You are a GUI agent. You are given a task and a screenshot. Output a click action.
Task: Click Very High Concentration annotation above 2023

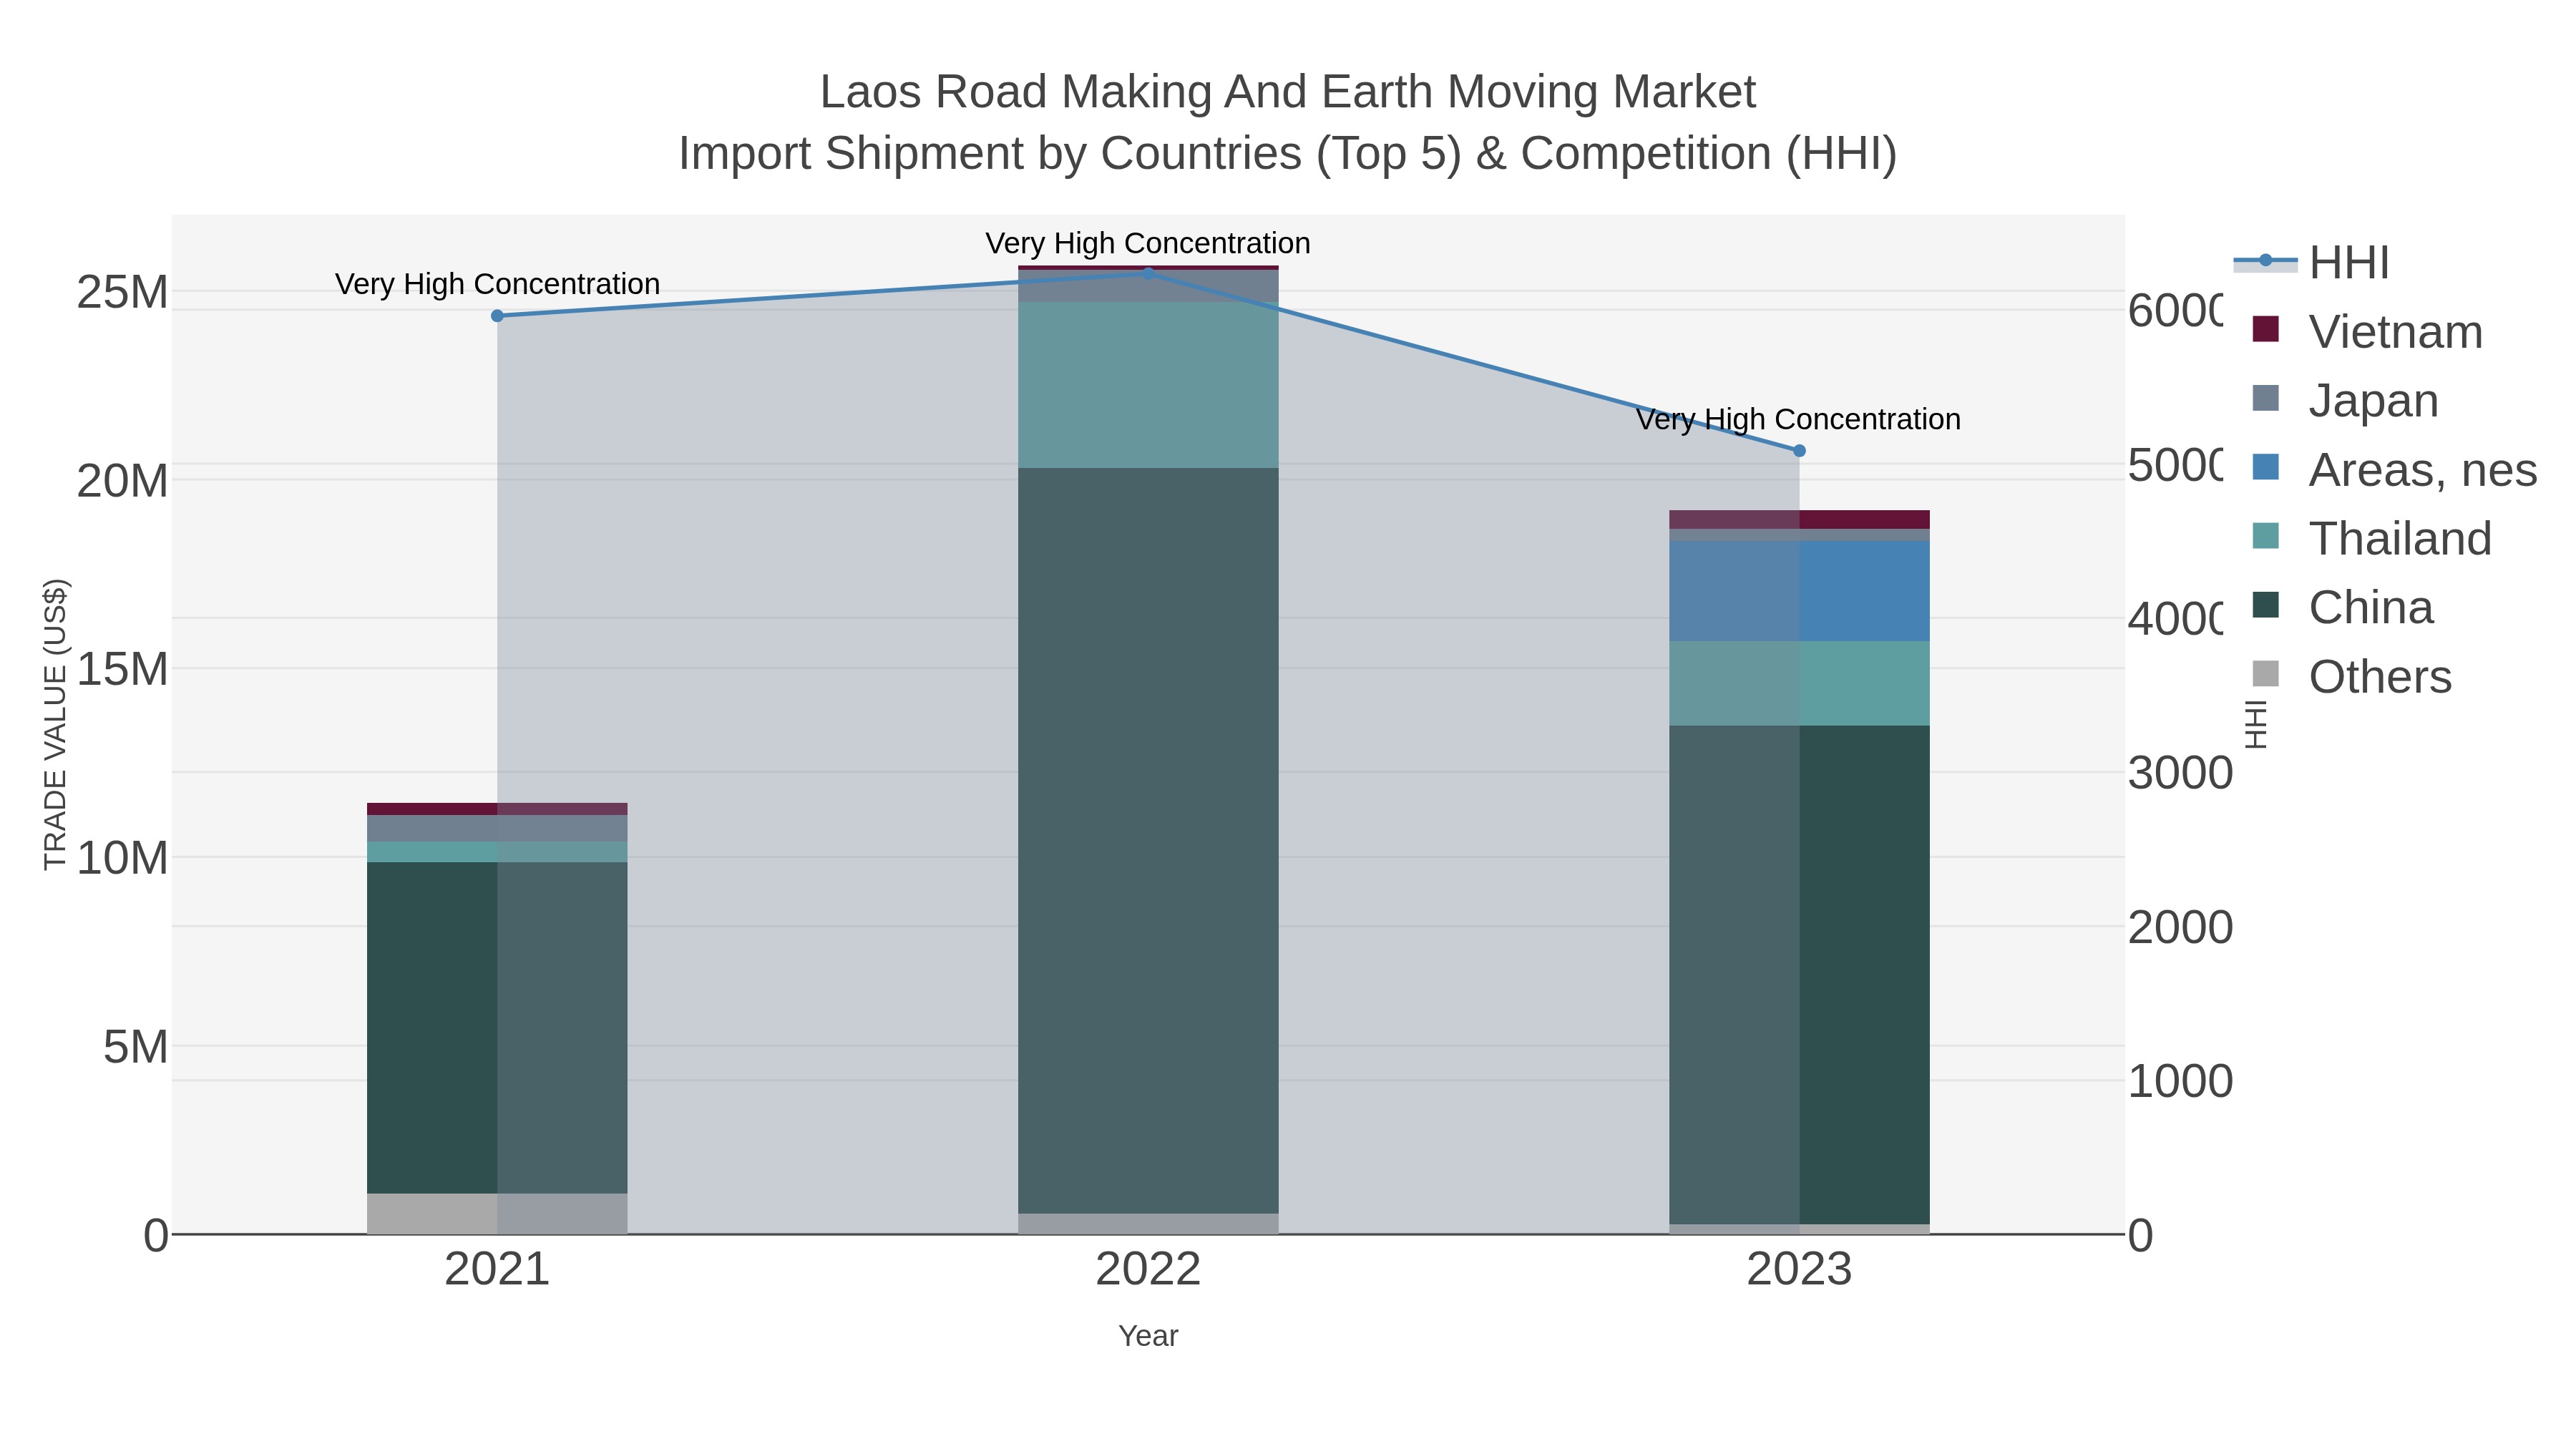coord(1798,419)
